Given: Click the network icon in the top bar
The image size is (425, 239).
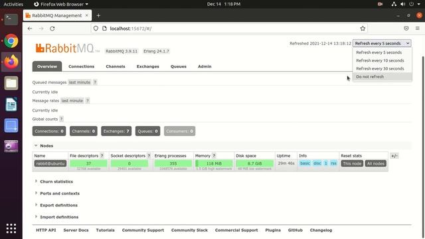Looking at the screenshot, I should click(394, 4).
